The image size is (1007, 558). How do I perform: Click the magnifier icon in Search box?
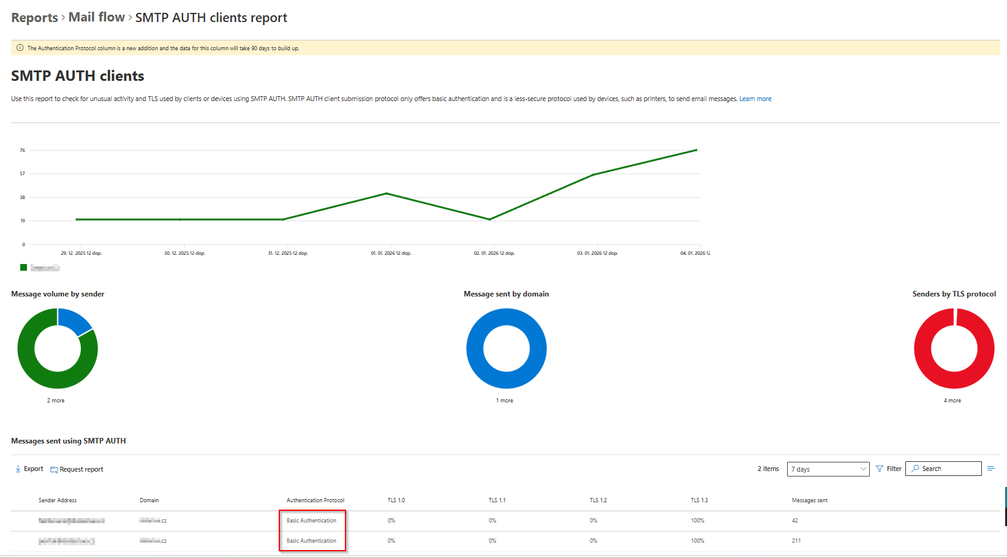click(x=915, y=469)
